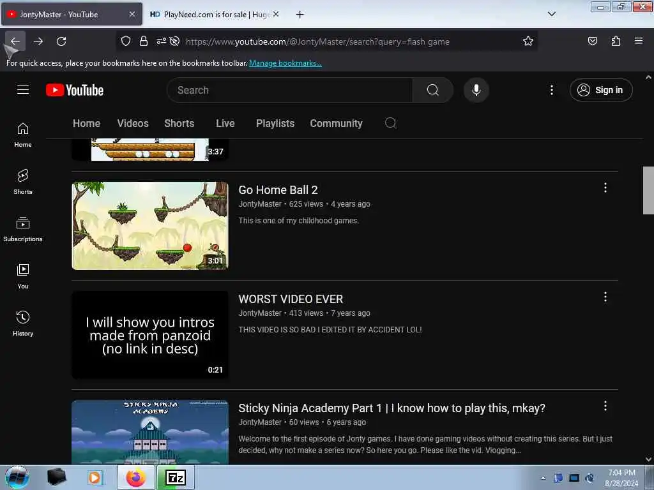Viewport: 654px width, 490px height.
Task: Click the channel search magnifier icon
Action: pos(390,123)
